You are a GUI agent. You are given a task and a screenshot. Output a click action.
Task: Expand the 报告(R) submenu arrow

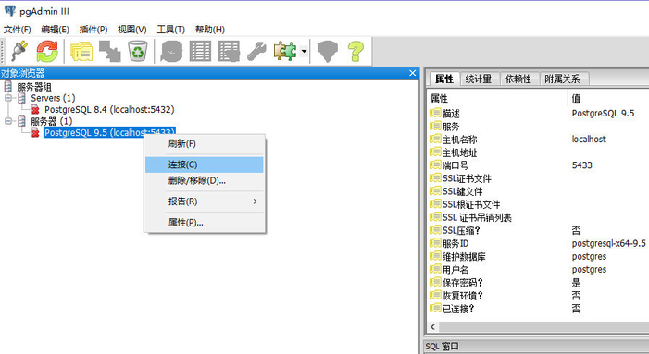(x=255, y=201)
